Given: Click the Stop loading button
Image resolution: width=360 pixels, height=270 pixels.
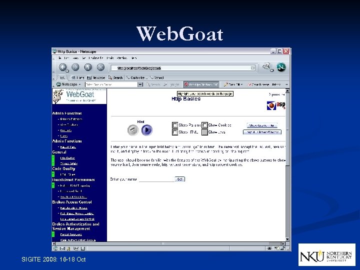Looking at the screenshot, I should coord(100,67).
